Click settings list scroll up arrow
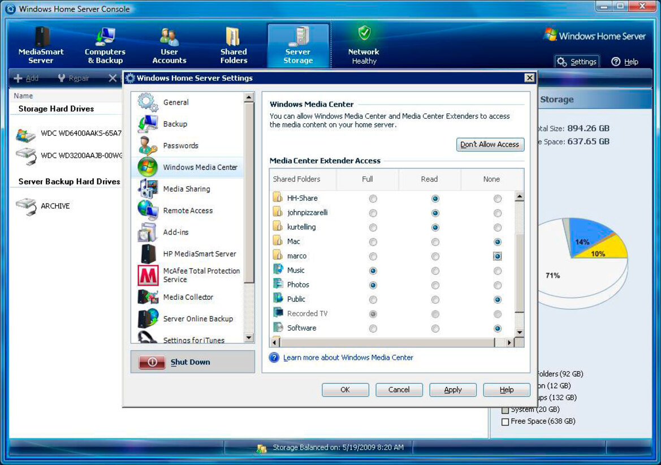Viewport: 661px width, 465px height. coord(249,98)
